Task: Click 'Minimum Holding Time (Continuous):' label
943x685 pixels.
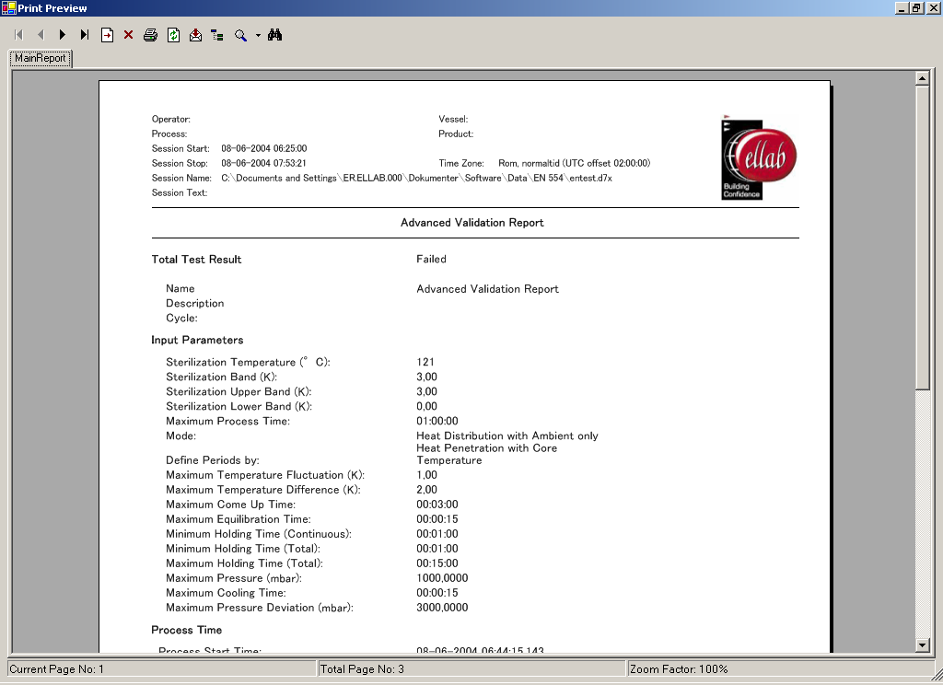Action: pyautogui.click(x=259, y=534)
